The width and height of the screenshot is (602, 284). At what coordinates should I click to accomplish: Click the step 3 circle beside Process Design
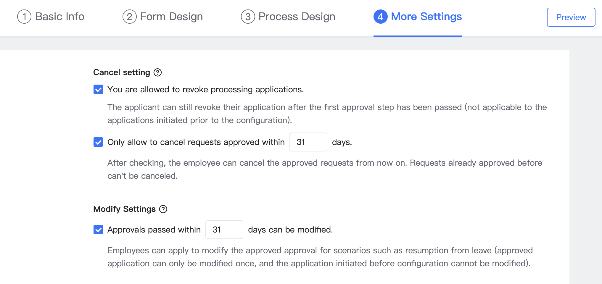pyautogui.click(x=249, y=17)
